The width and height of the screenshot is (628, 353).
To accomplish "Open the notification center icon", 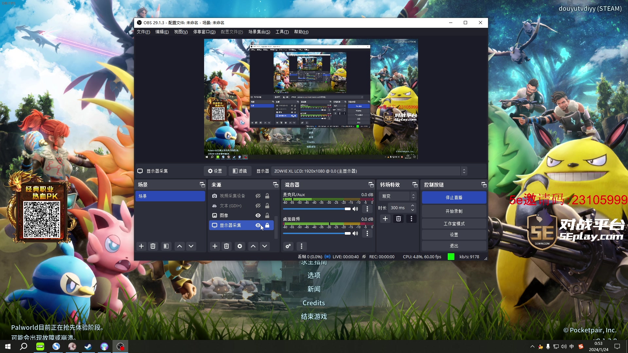I will [x=617, y=346].
